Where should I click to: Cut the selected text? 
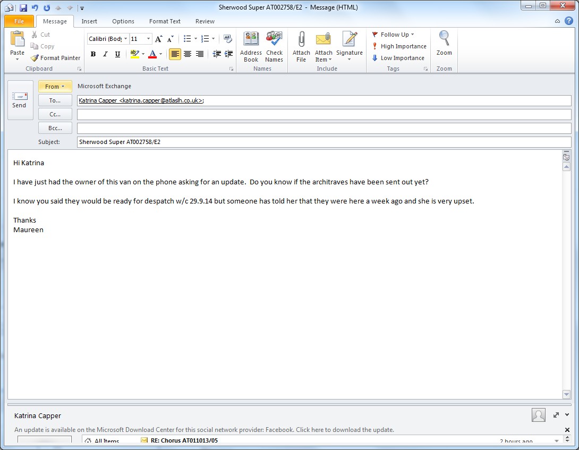[x=40, y=35]
